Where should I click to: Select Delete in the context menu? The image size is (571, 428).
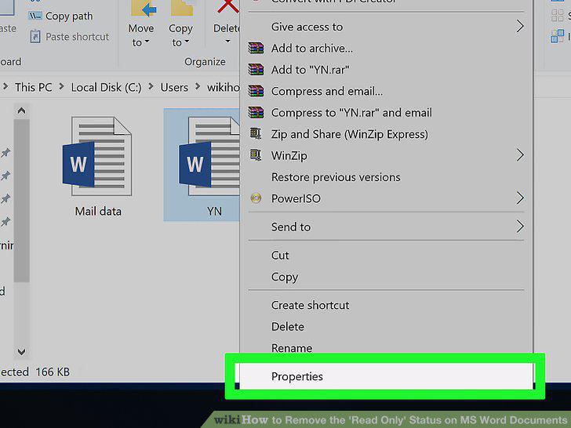point(288,326)
